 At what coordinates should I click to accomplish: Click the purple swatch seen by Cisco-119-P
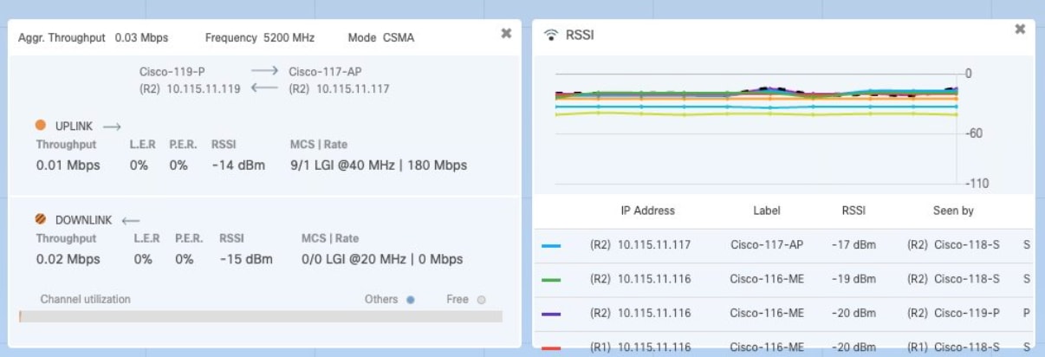coord(550,314)
